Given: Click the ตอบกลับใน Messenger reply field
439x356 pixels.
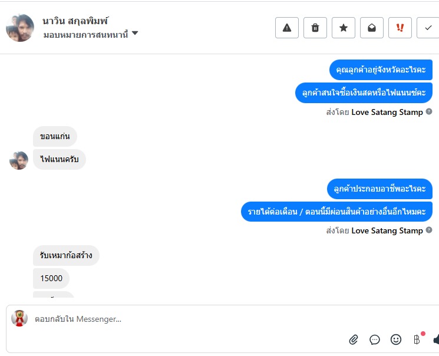Looking at the screenshot, I should (x=177, y=319).
